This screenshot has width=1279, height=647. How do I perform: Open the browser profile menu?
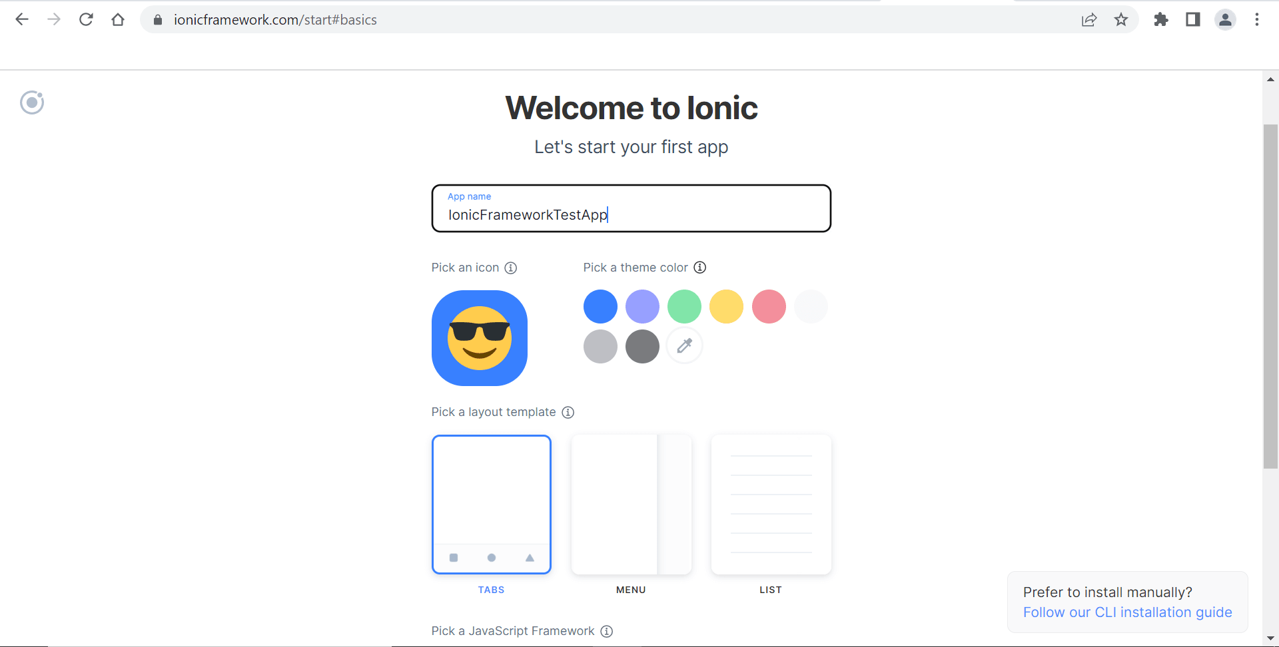point(1226,19)
